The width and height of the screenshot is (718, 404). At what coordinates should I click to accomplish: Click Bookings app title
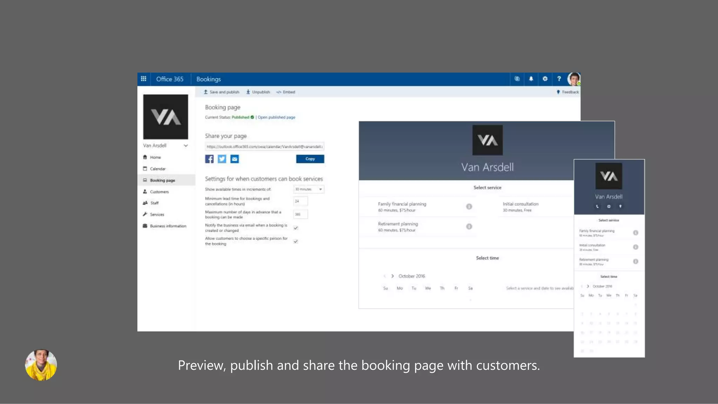209,79
